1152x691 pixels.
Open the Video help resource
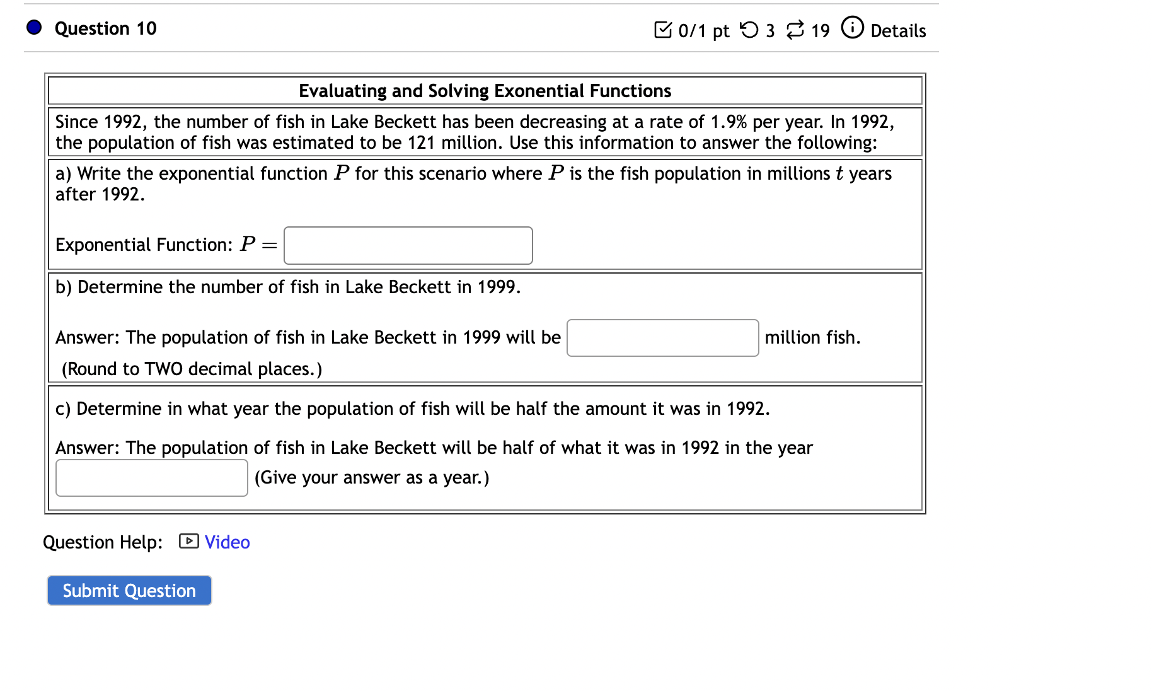226,542
